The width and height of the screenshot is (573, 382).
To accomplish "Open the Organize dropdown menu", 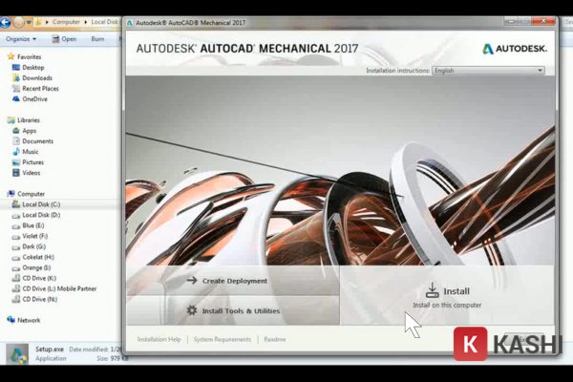I will click(x=21, y=39).
